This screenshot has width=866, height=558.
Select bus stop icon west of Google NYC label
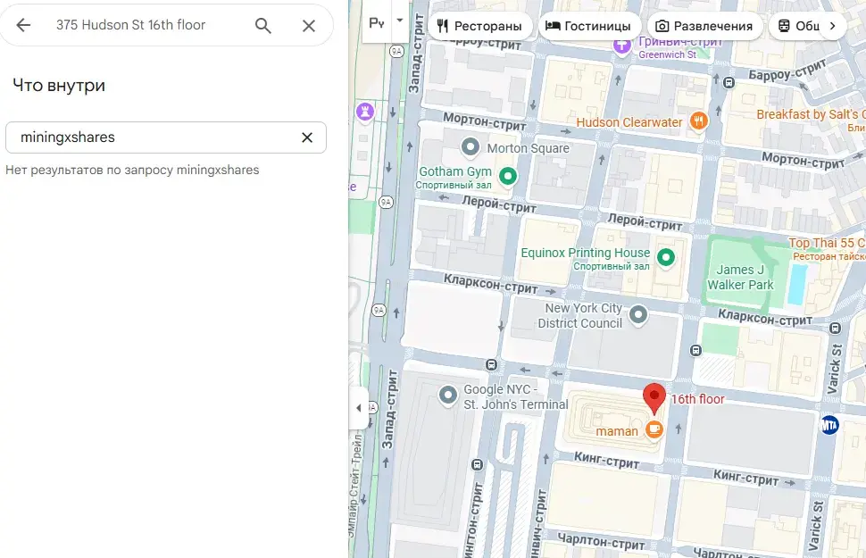(492, 364)
